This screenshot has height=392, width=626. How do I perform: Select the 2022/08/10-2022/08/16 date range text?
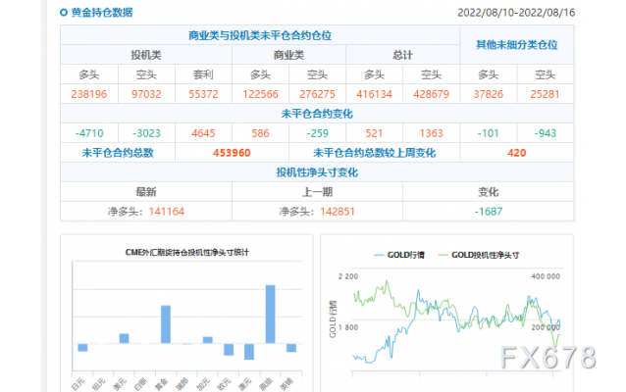pos(516,13)
